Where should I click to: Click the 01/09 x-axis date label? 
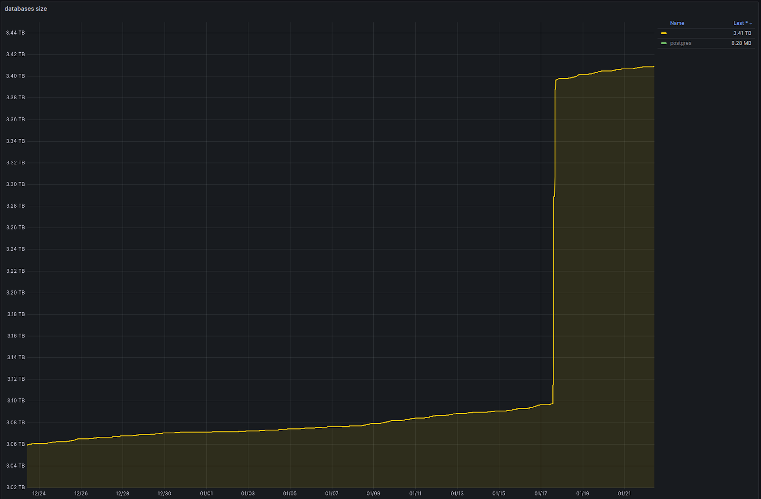(x=373, y=494)
